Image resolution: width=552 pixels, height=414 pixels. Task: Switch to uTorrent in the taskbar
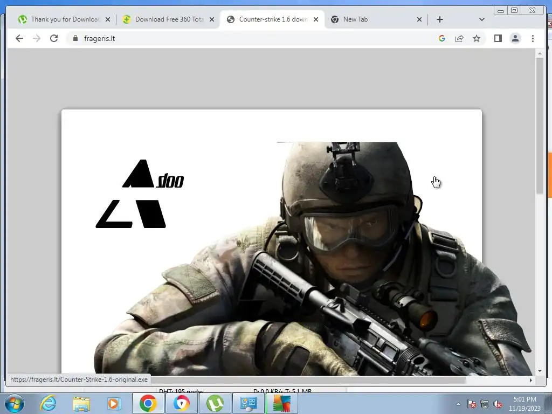point(215,403)
